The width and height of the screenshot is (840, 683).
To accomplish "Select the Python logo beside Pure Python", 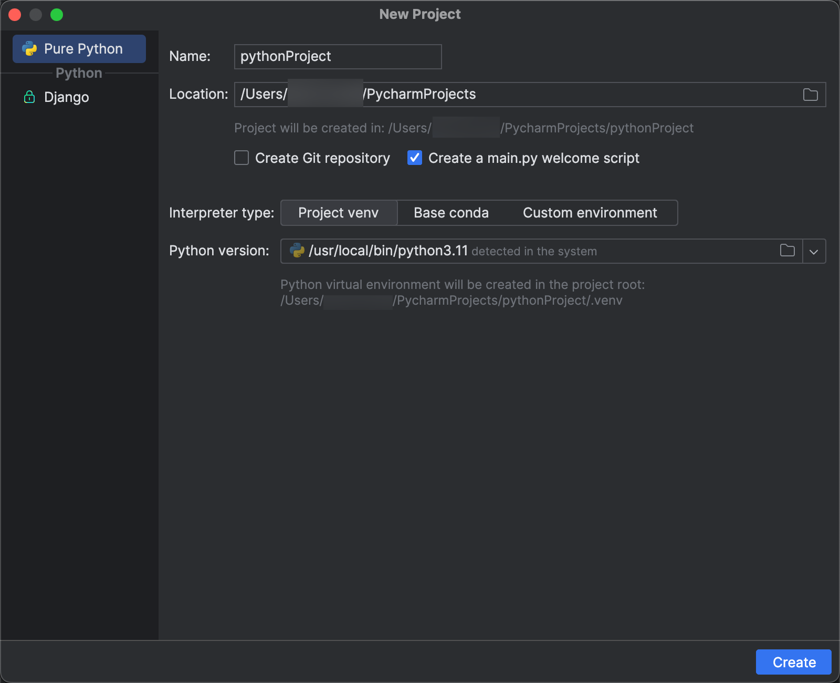I will coord(30,49).
